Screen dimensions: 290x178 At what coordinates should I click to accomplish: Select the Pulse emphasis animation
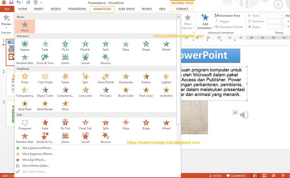(x=25, y=78)
